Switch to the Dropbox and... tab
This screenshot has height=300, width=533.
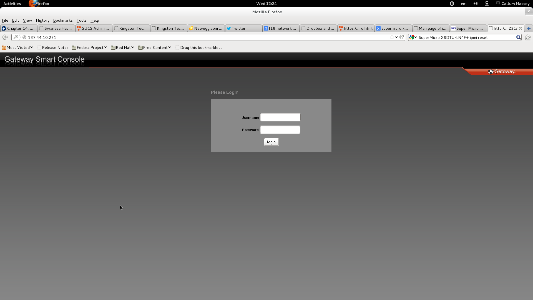pyautogui.click(x=318, y=28)
